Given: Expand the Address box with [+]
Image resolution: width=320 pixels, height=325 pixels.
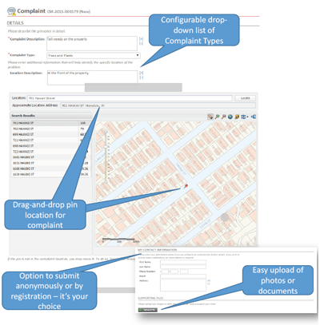Looking at the screenshot, I should 209,280.
